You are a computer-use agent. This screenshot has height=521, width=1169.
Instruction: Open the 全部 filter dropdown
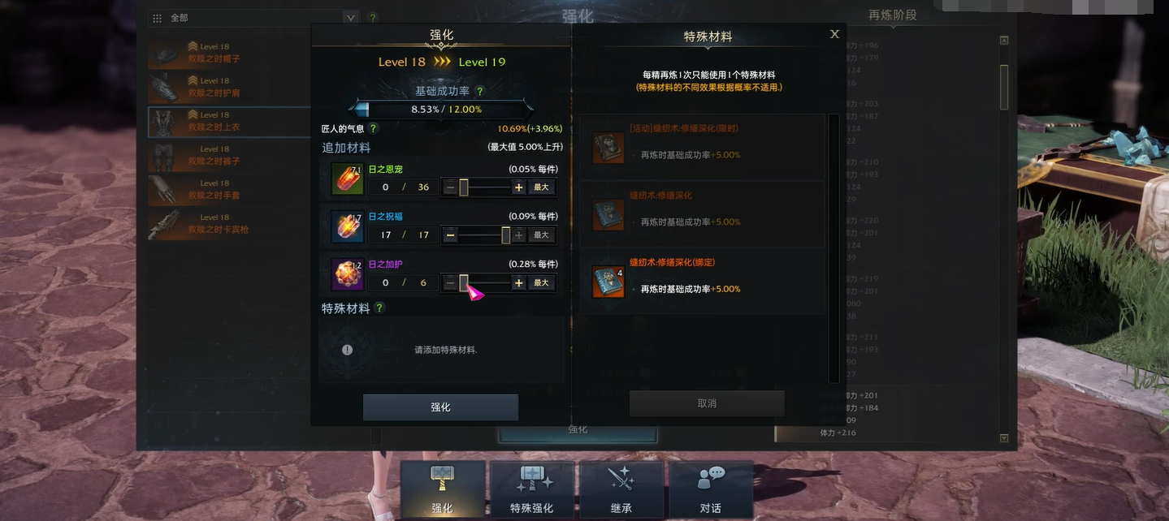click(253, 18)
